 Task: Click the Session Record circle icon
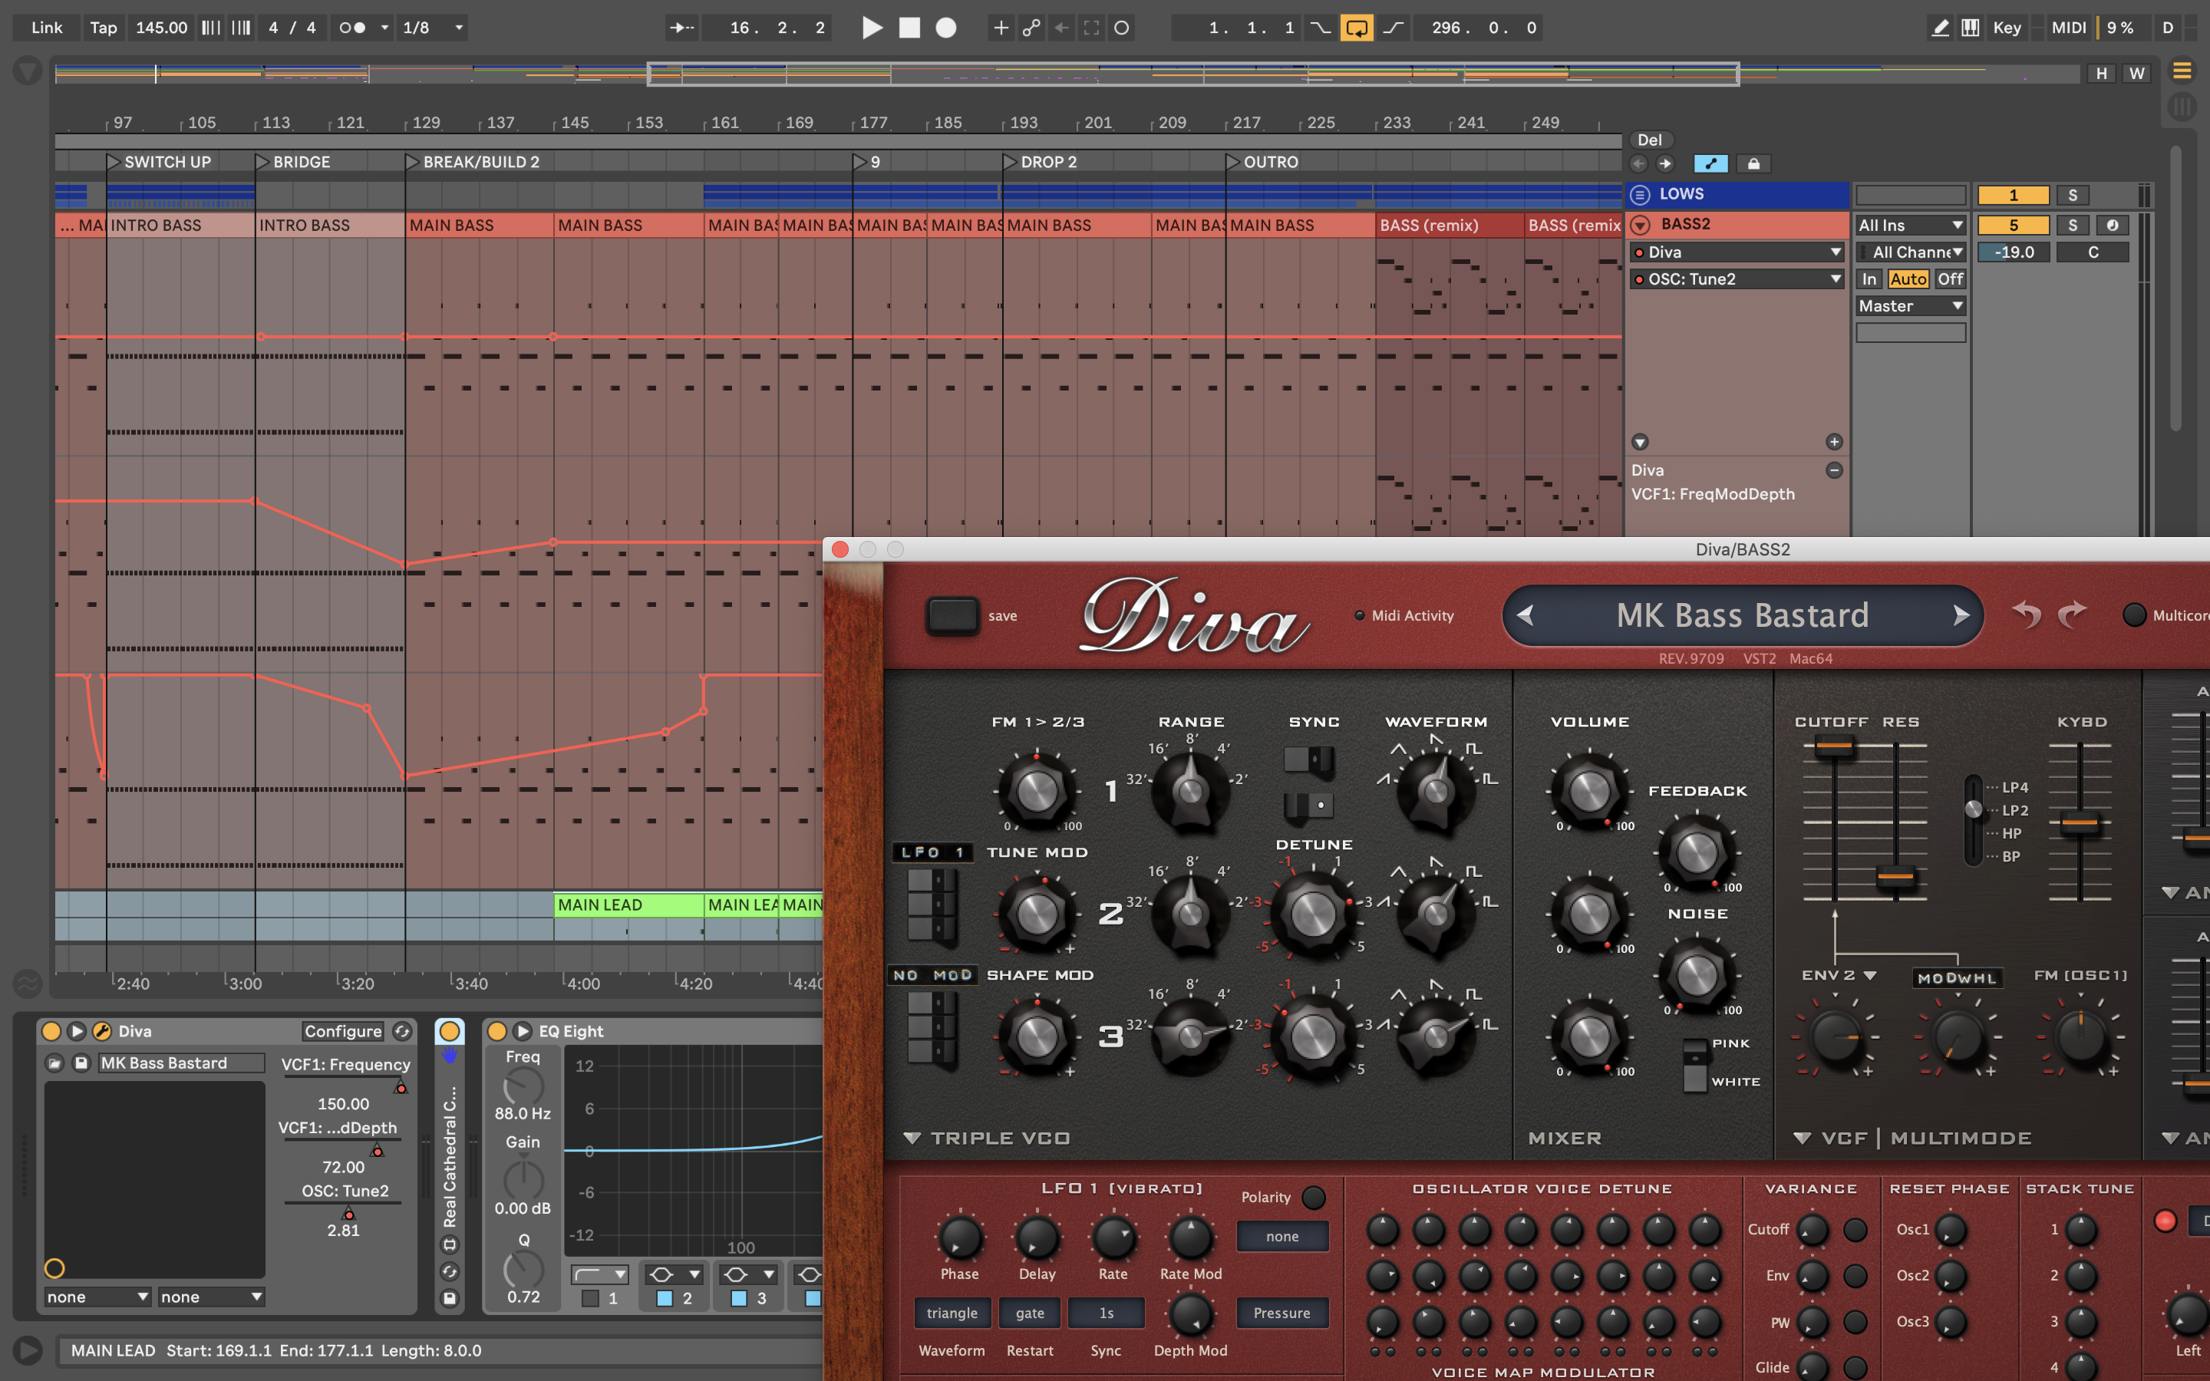click(x=1121, y=28)
